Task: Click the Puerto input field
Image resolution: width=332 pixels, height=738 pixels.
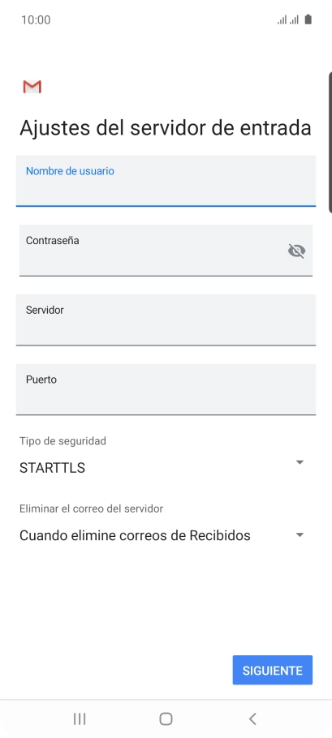Action: [x=166, y=390]
